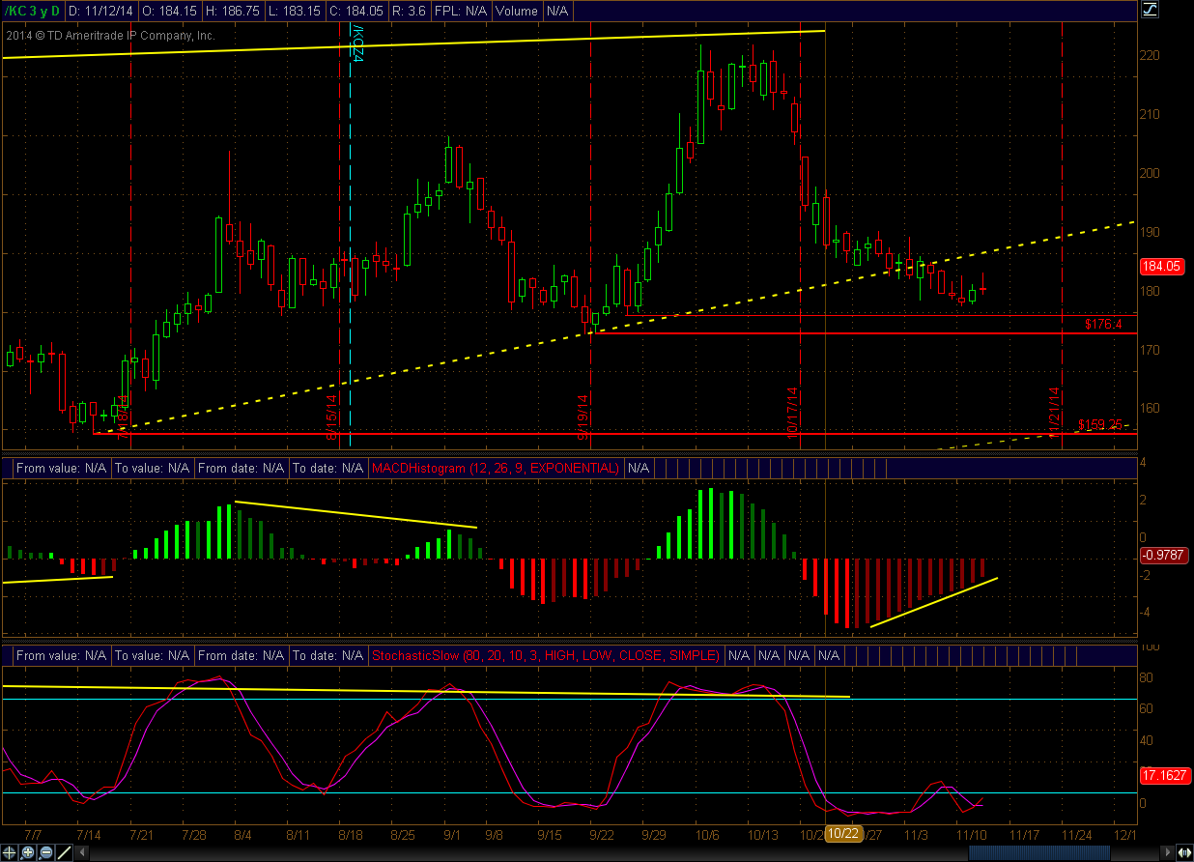Click the $176.4 red price level label
The image size is (1194, 862).
(1102, 325)
